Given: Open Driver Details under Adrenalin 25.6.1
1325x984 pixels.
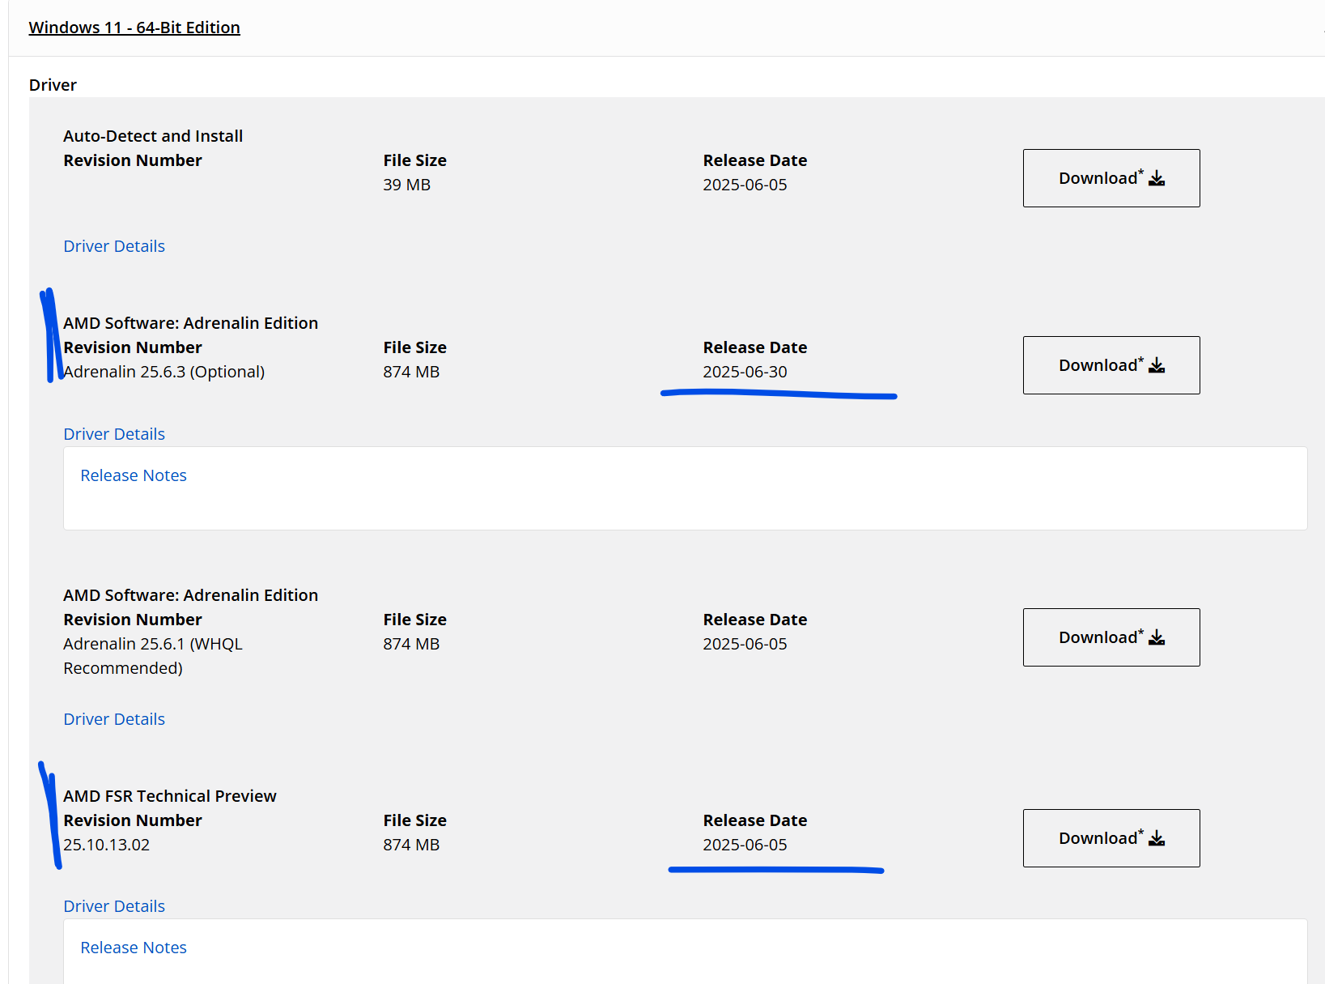Looking at the screenshot, I should tap(114, 719).
